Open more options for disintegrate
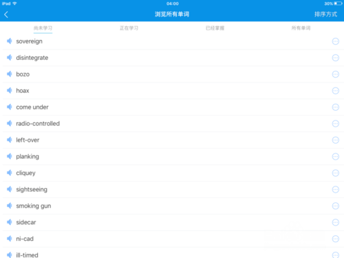 [x=336, y=58]
